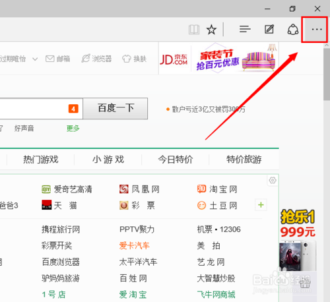Expand the dropdown arrow beside 过期唯怡
Viewport: 330px width, 302px height.
point(35,59)
